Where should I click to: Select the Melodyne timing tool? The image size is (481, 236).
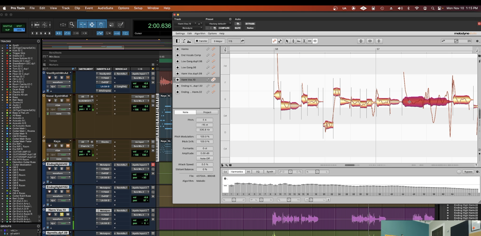tap(310, 41)
